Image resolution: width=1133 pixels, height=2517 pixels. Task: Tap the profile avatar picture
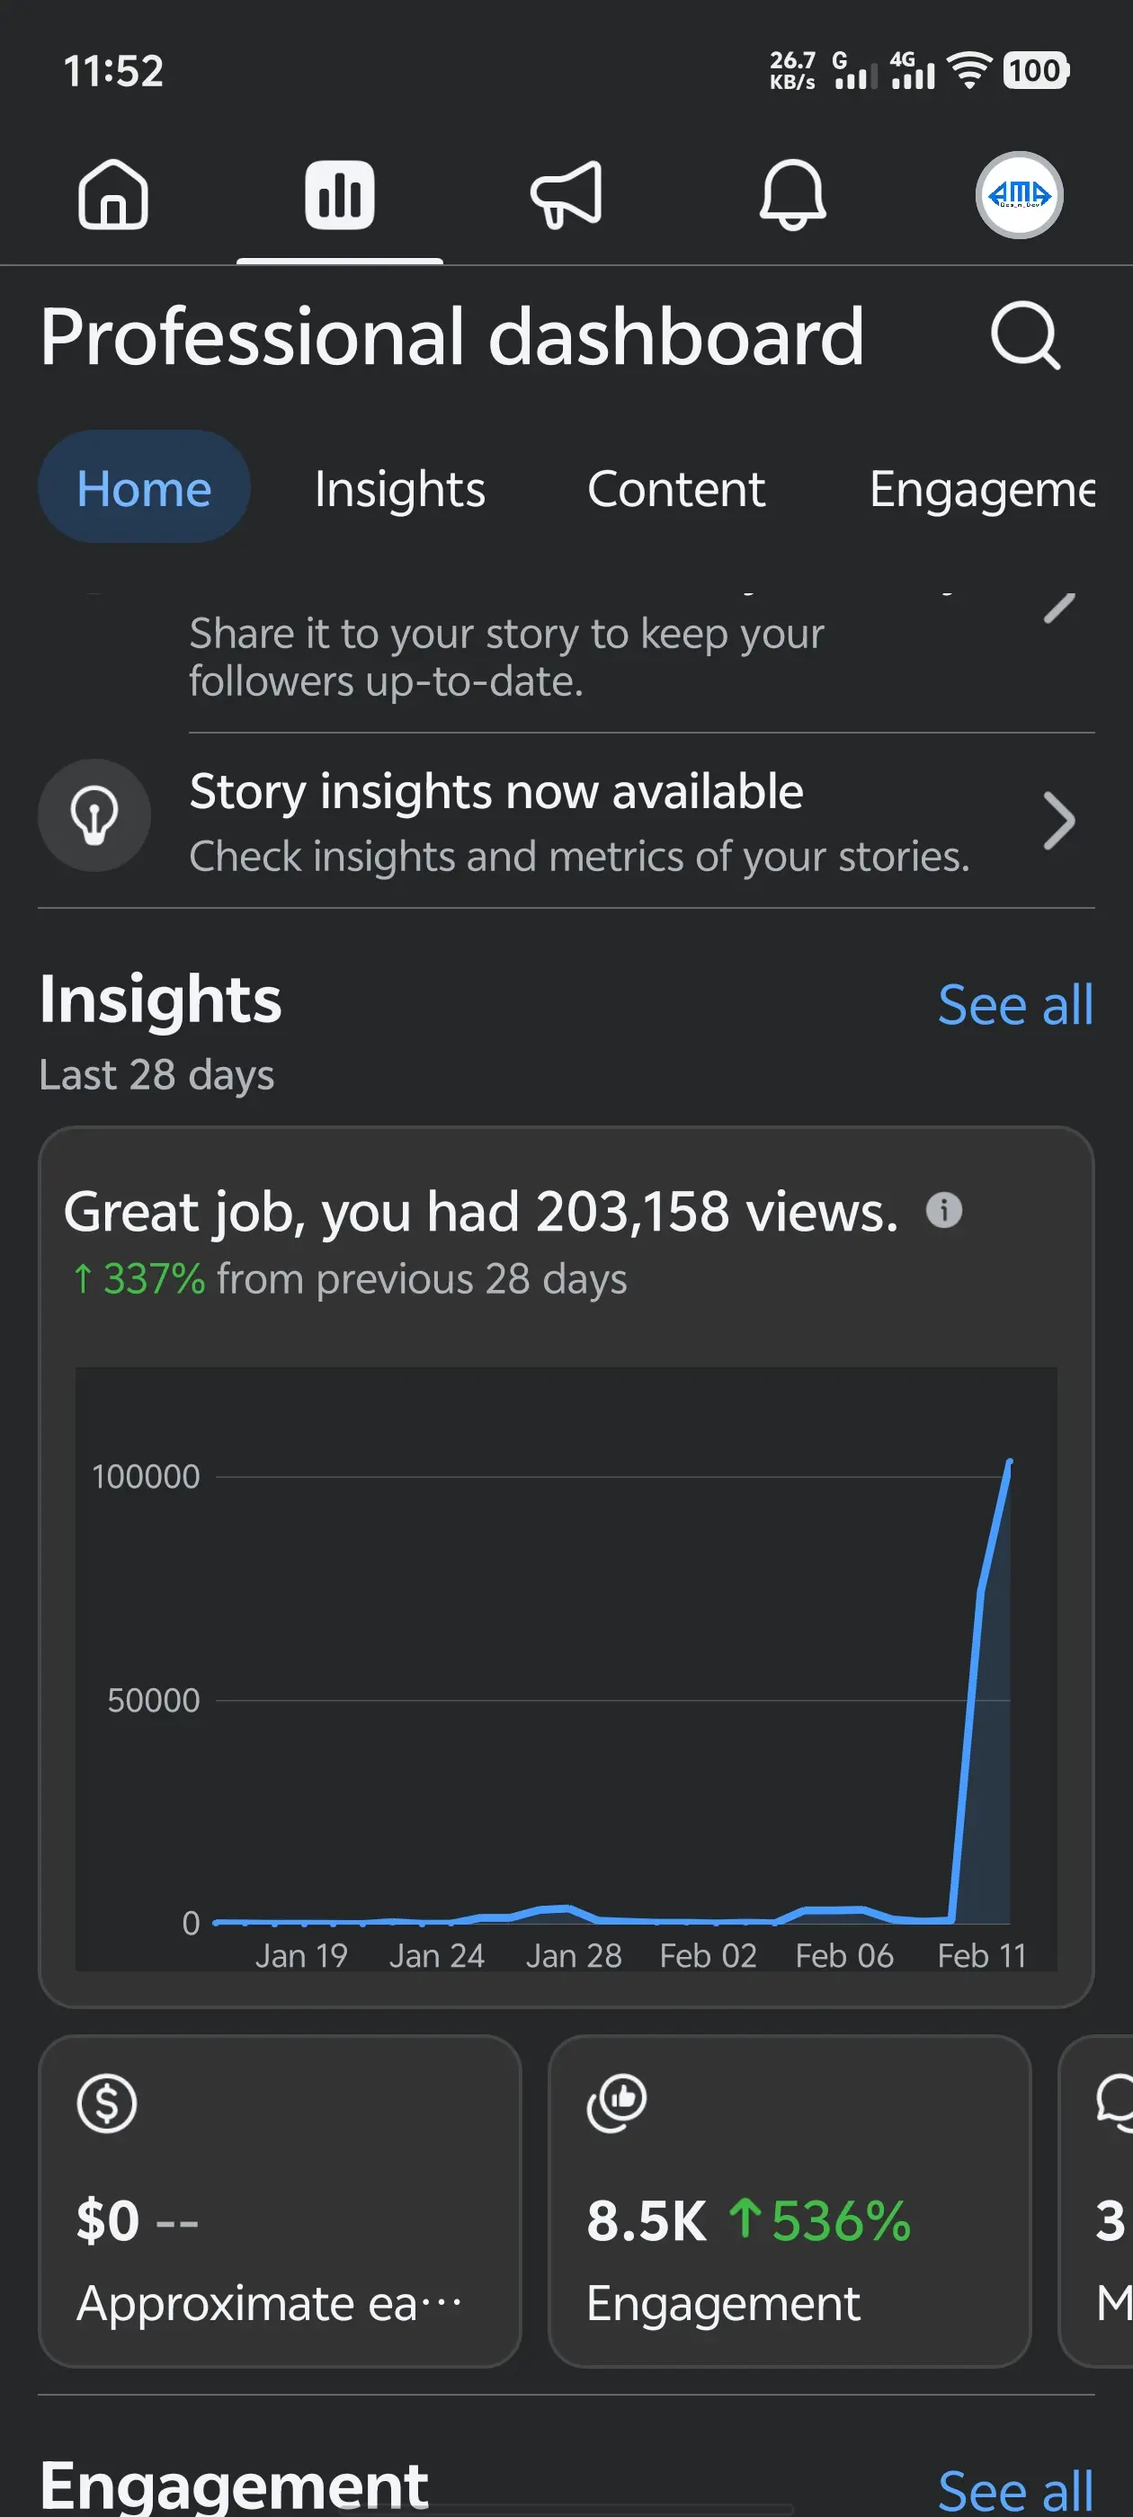pos(1019,194)
